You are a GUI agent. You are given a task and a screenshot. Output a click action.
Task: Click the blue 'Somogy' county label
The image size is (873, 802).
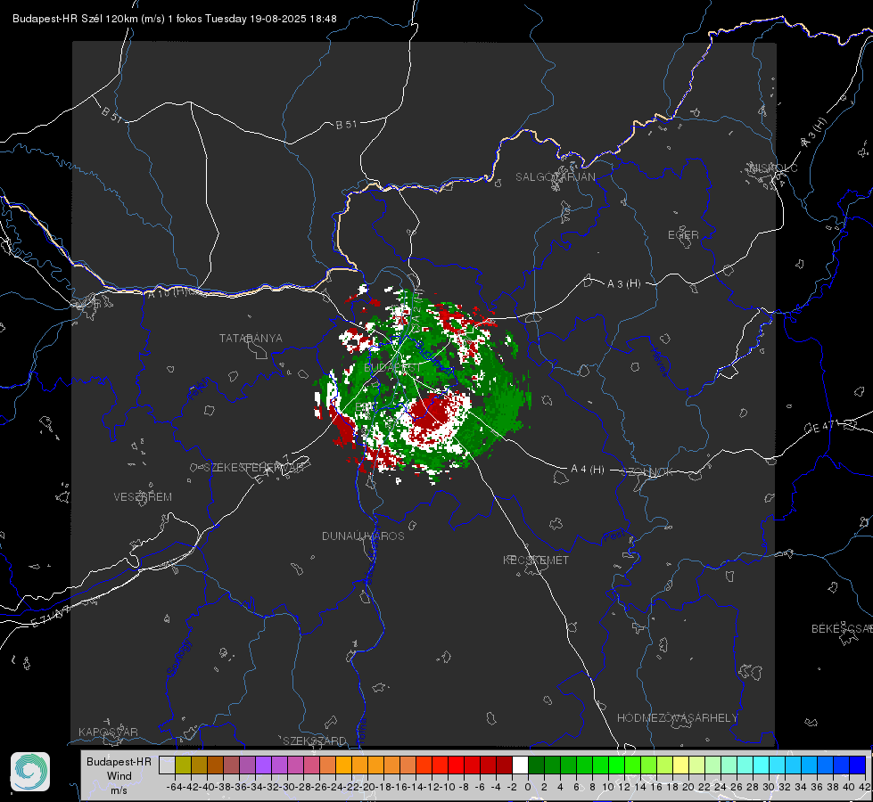[178, 658]
